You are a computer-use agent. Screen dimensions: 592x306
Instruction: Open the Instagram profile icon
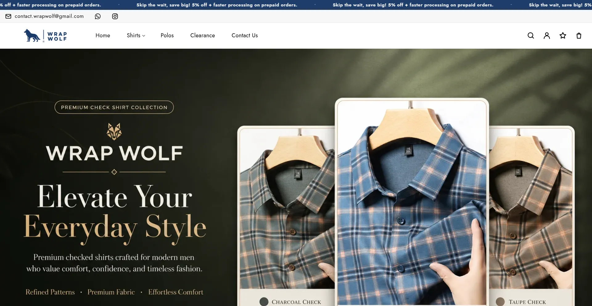[115, 16]
